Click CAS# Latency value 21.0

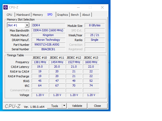(74, 67)
